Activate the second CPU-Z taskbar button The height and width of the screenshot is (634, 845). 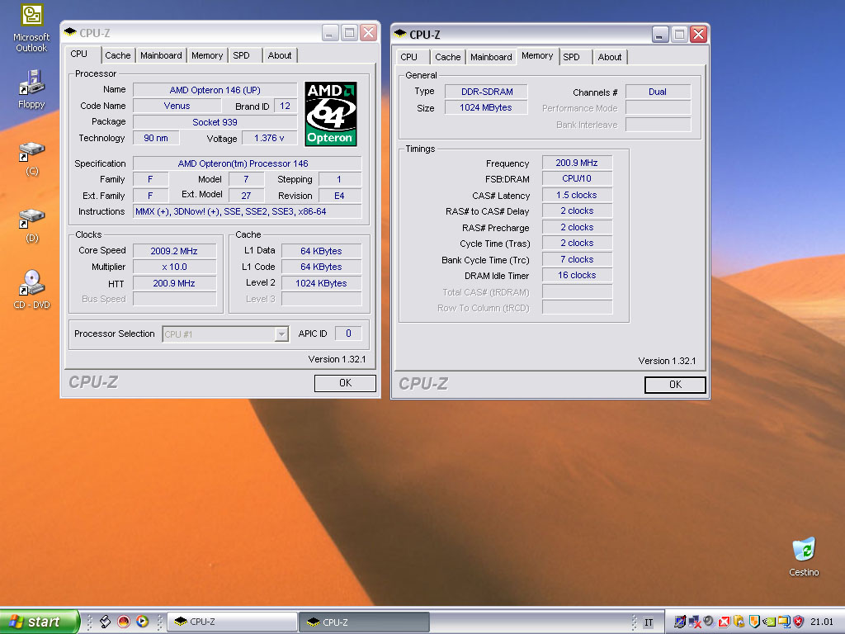pos(364,622)
